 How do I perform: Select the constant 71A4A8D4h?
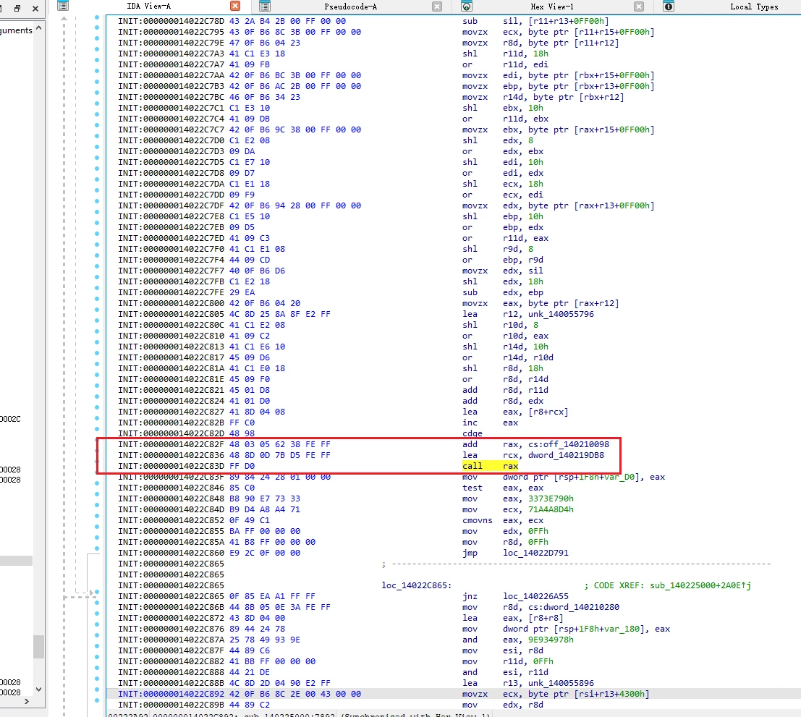pyautogui.click(x=551, y=509)
